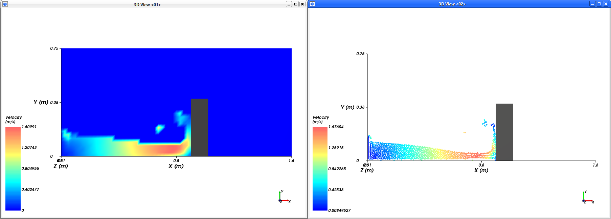Click the velocity color bar in View 01
This screenshot has width=611, height=219.
click(x=13, y=169)
